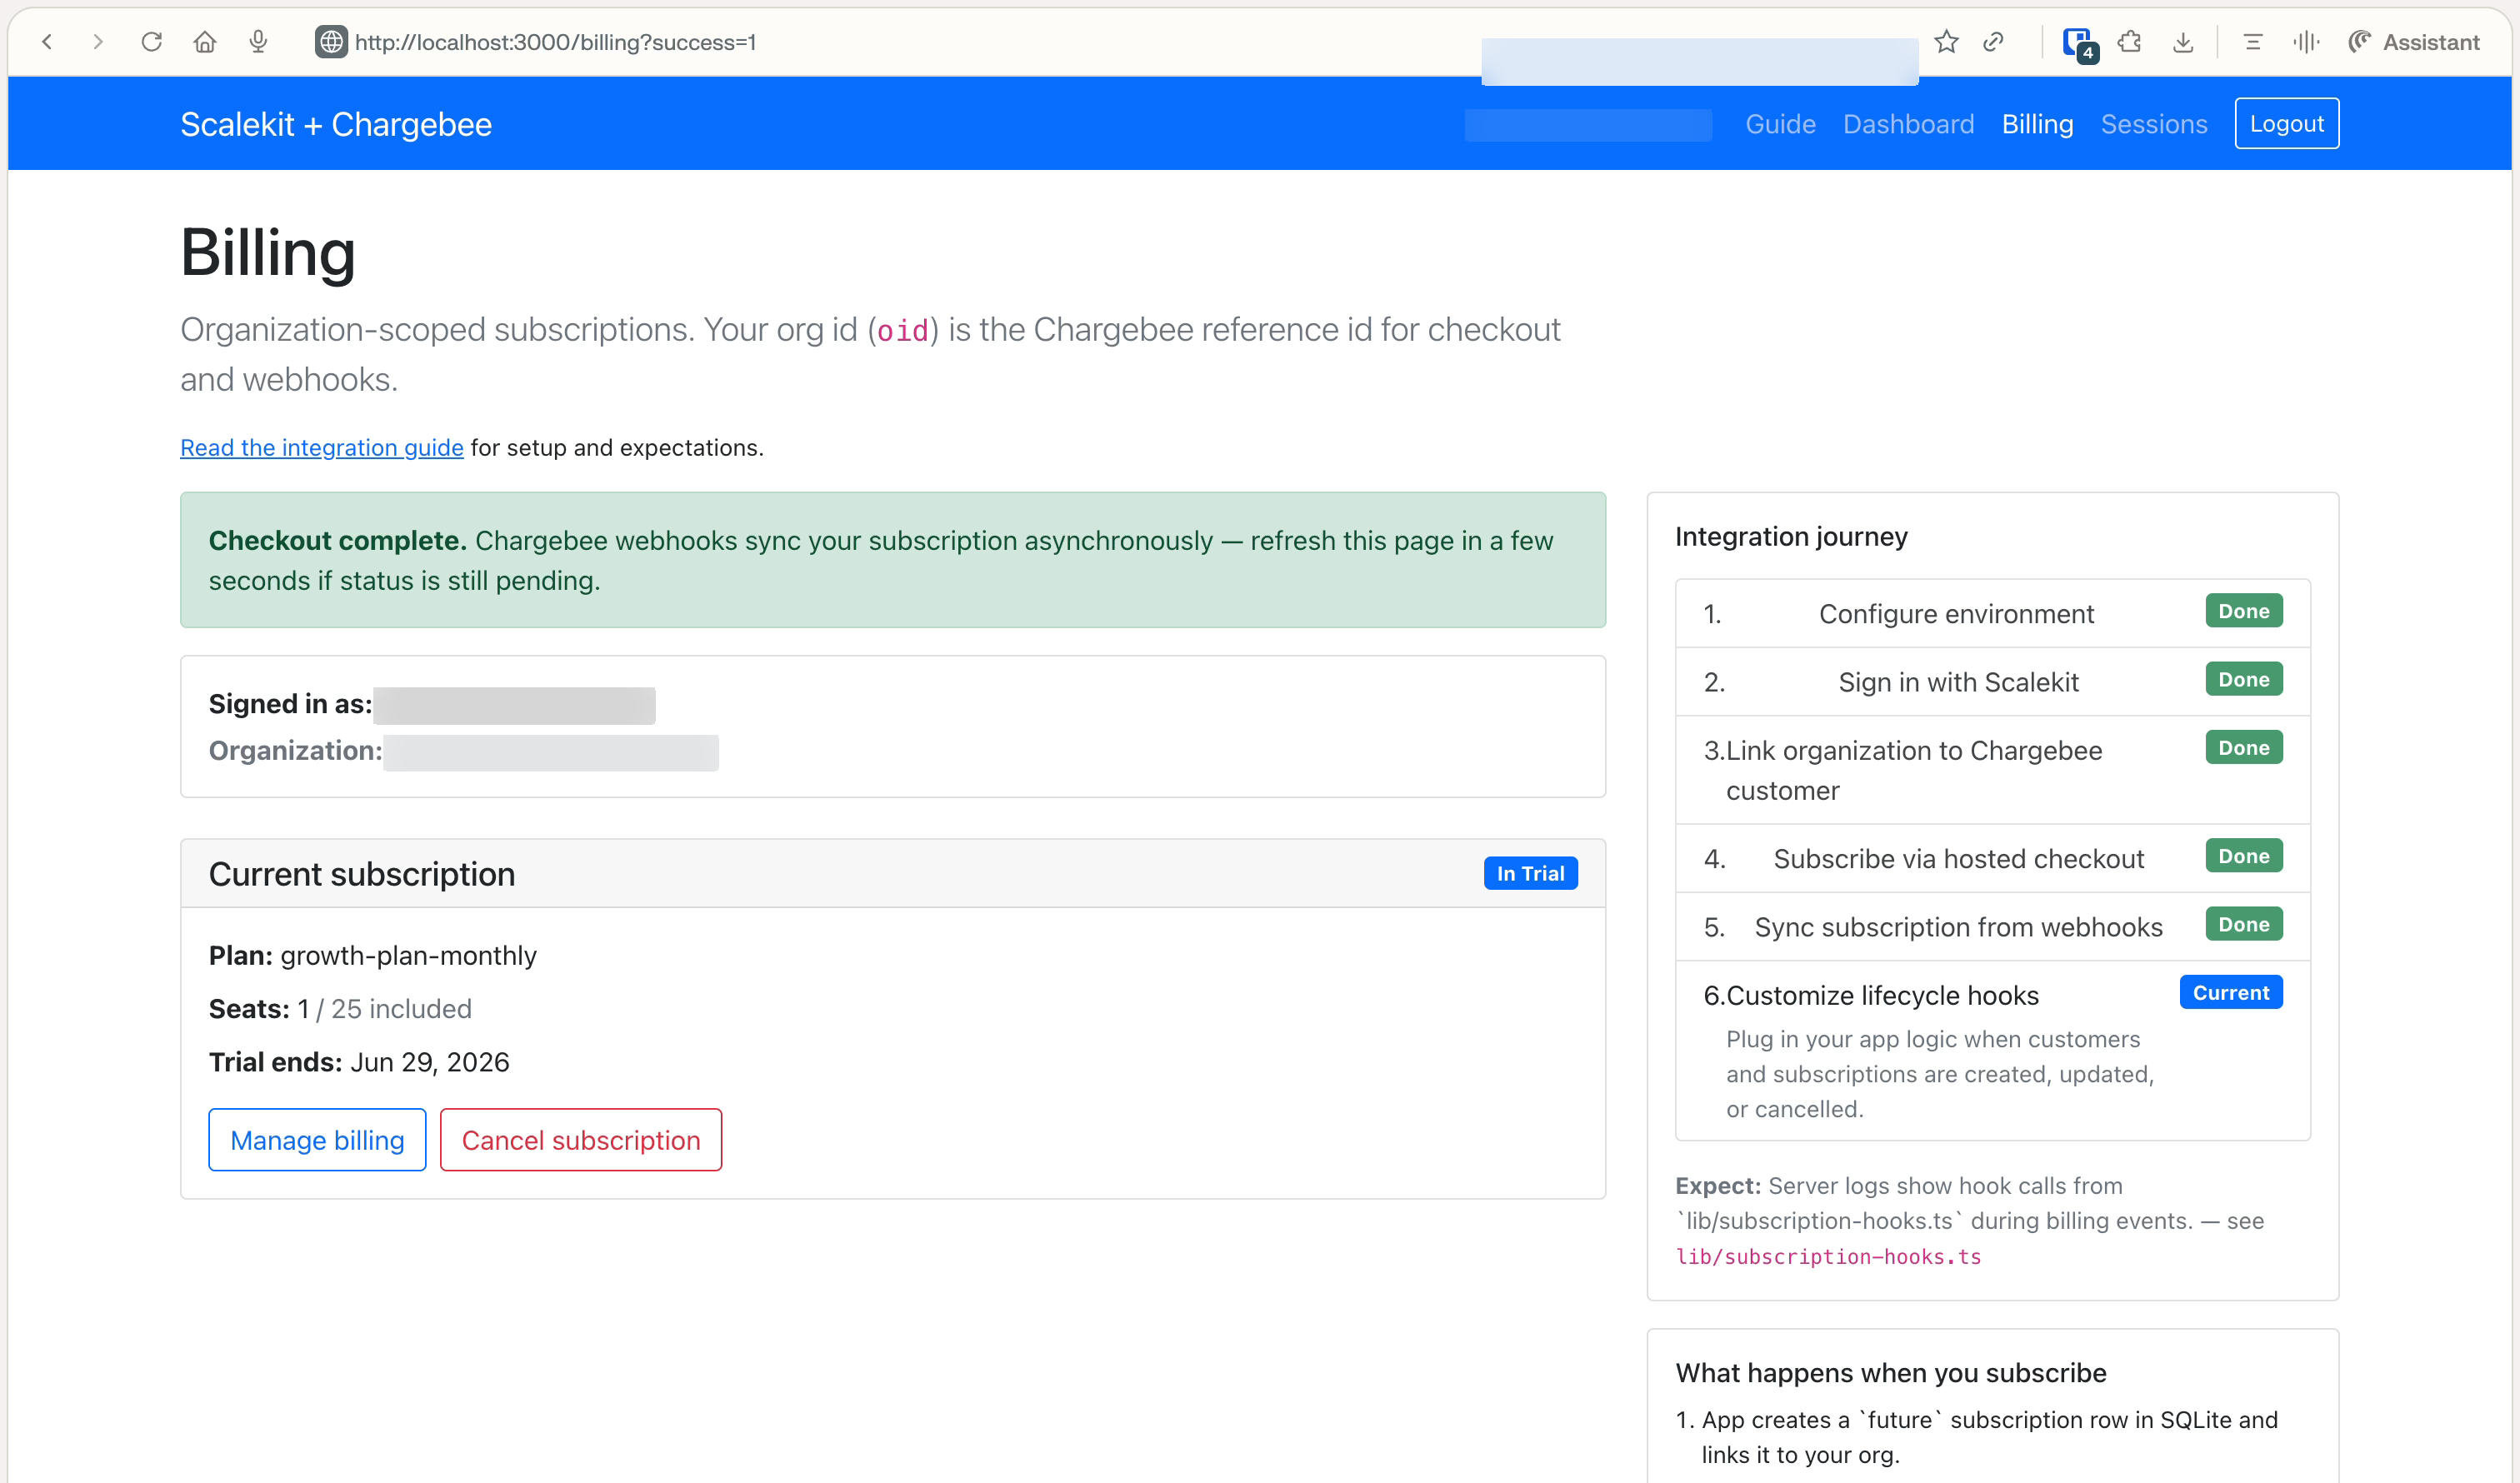
Task: Select step 5 Sync subscription from webhooks
Action: (1992, 926)
